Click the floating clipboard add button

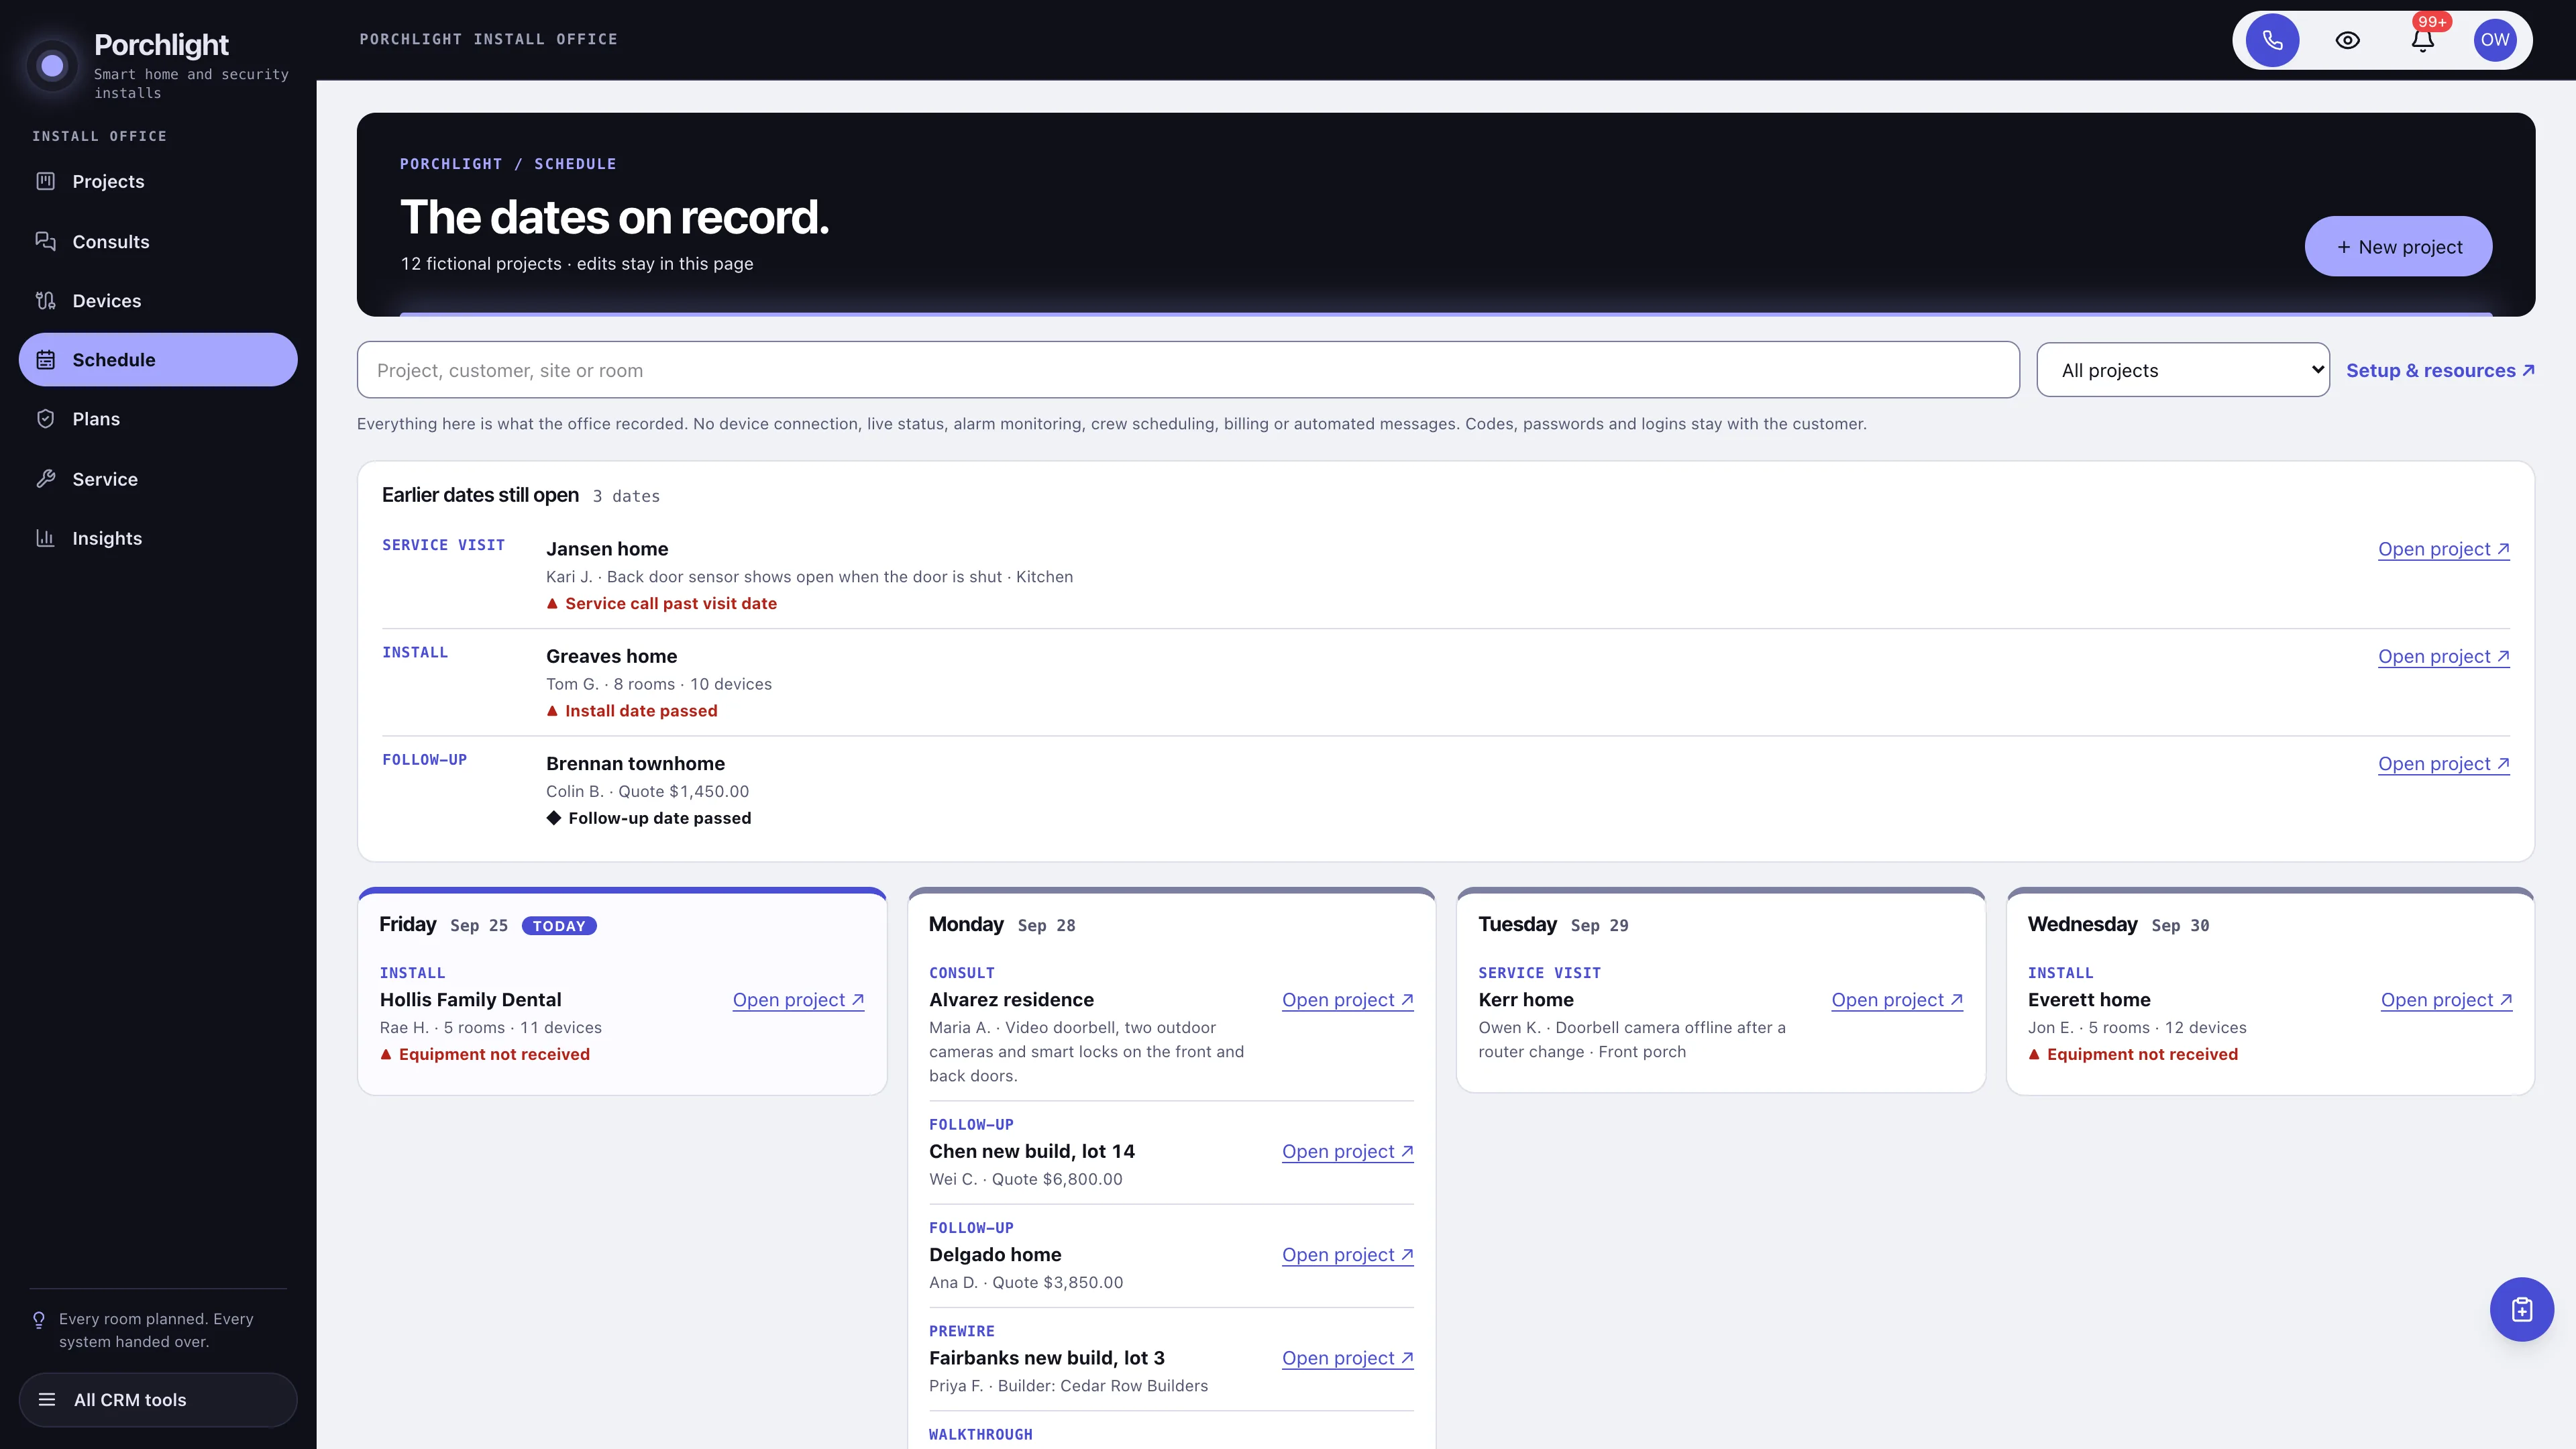[x=2521, y=1309]
